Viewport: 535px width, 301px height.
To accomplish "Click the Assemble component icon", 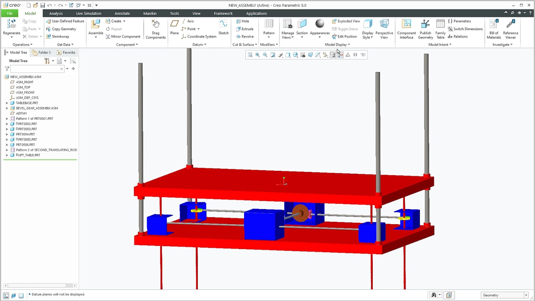I will (96, 24).
